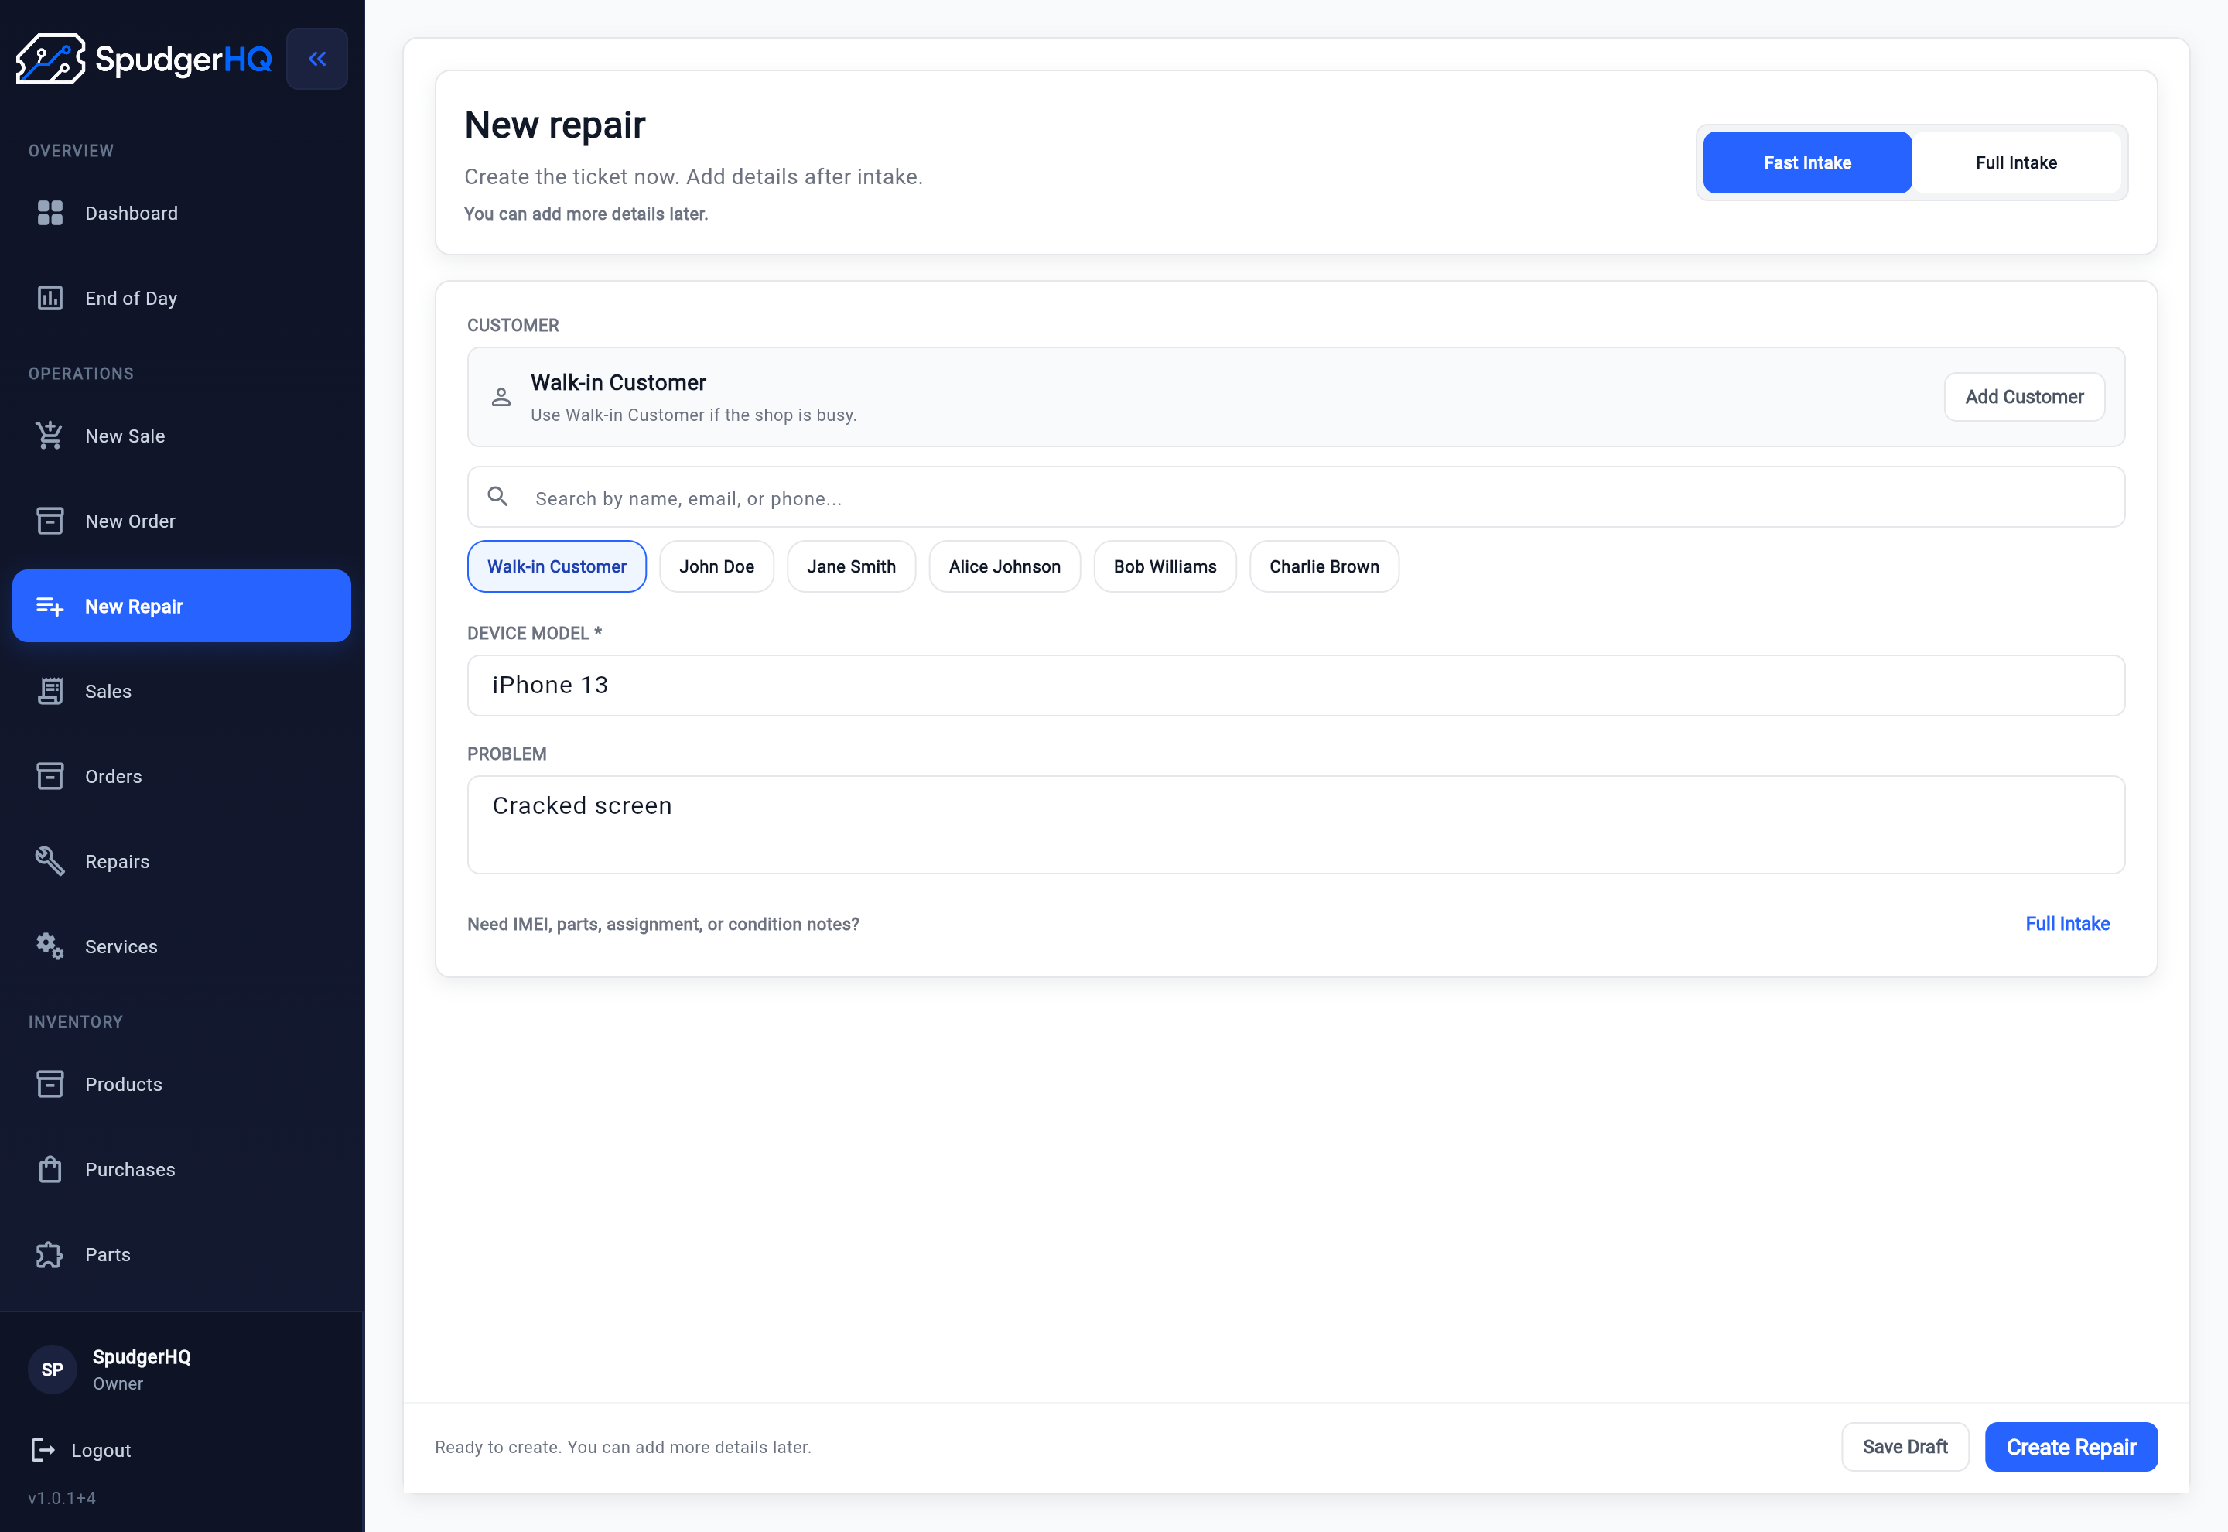
Task: Click the Logout exit icon
Action: (43, 1449)
